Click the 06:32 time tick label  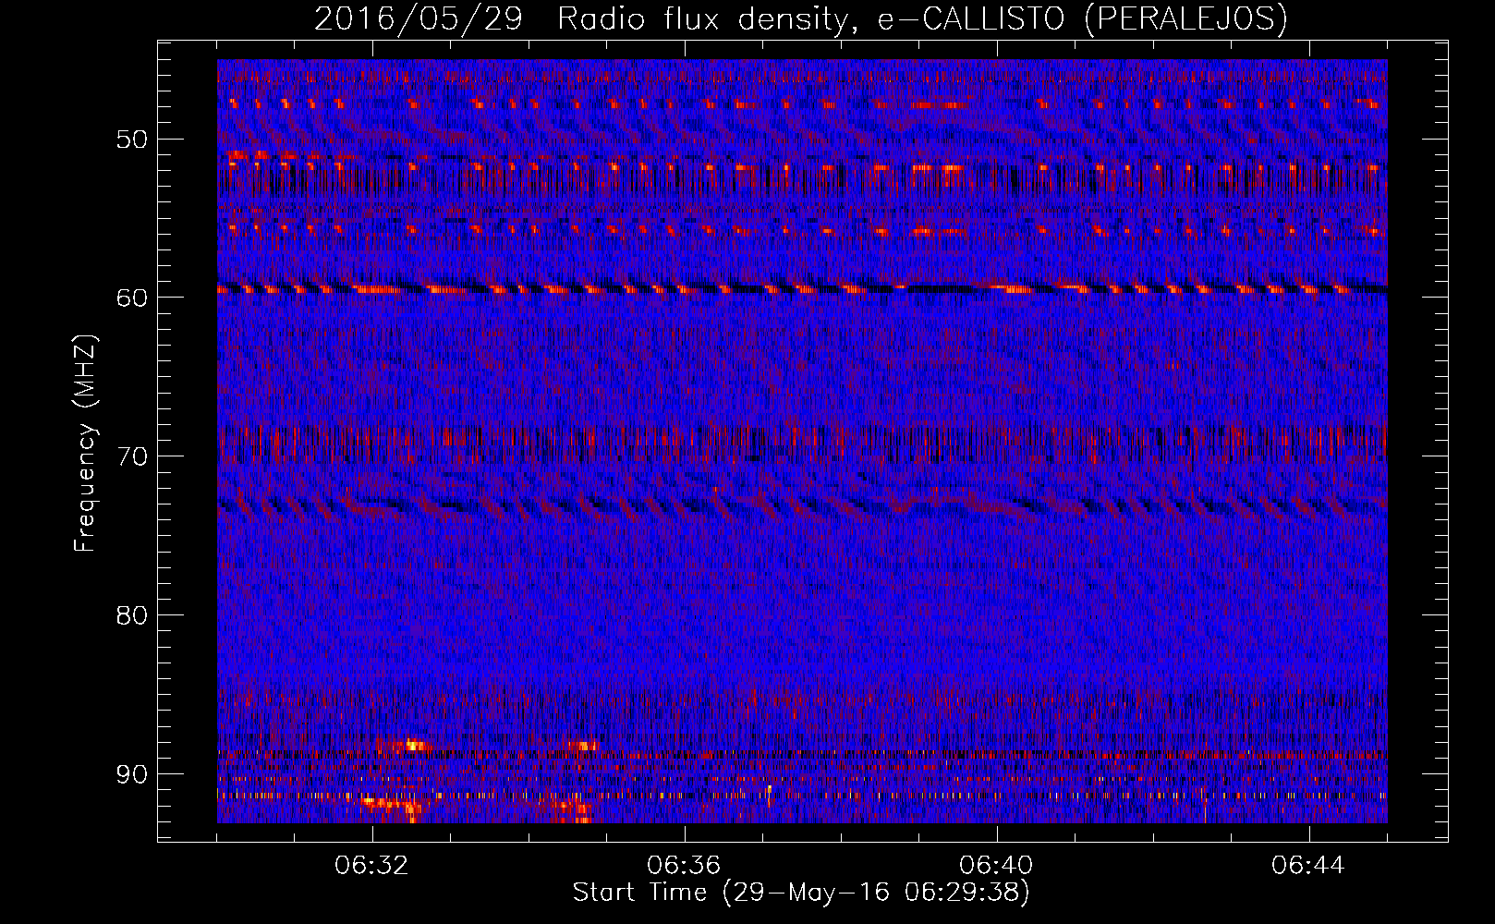pyautogui.click(x=372, y=866)
